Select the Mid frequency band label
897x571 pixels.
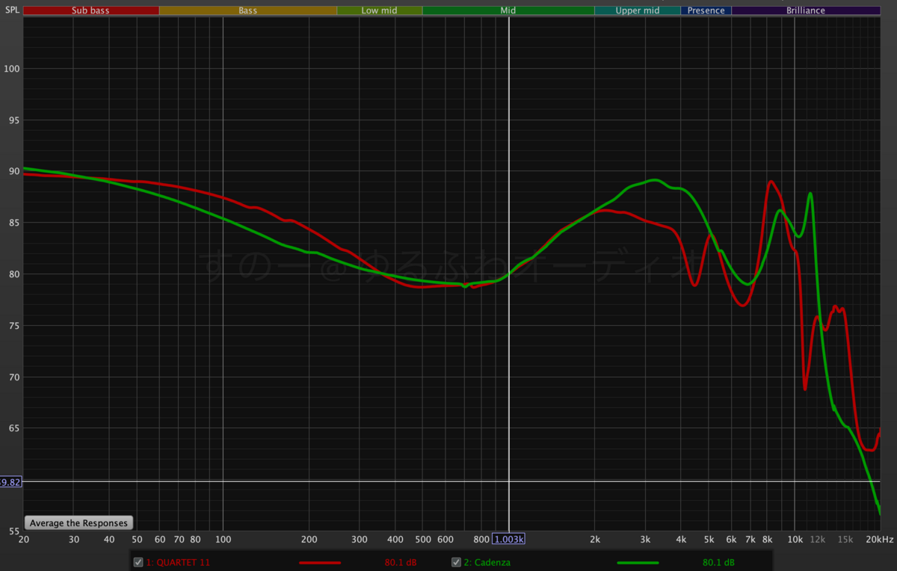pos(508,10)
